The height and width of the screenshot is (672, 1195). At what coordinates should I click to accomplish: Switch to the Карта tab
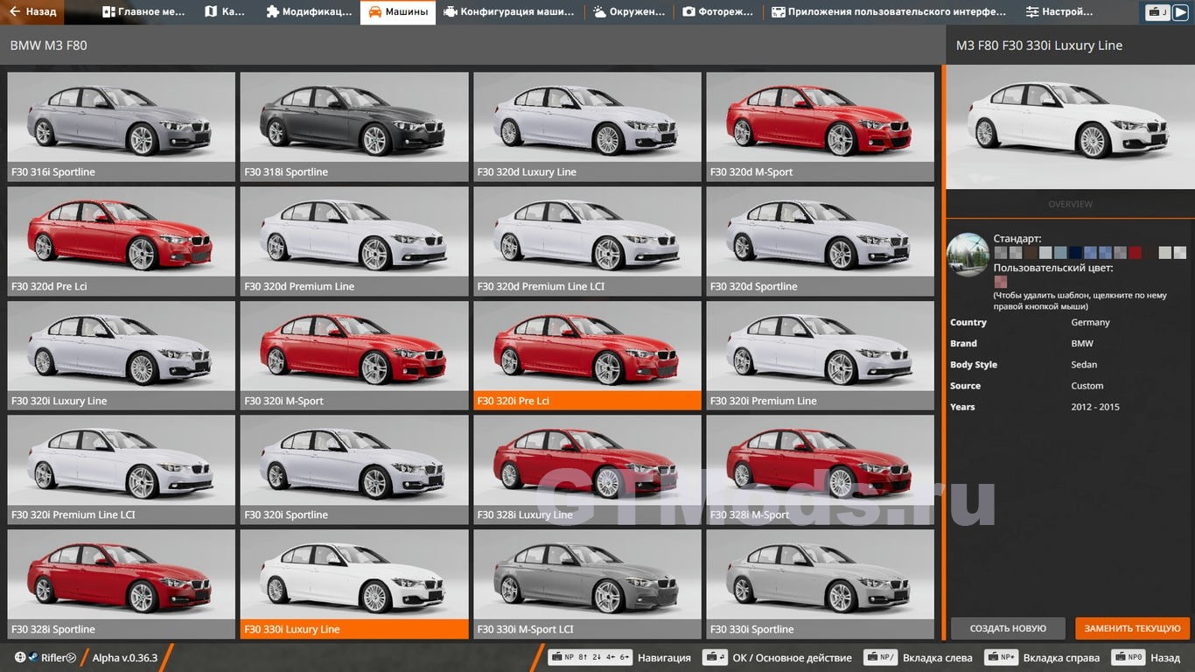click(225, 12)
